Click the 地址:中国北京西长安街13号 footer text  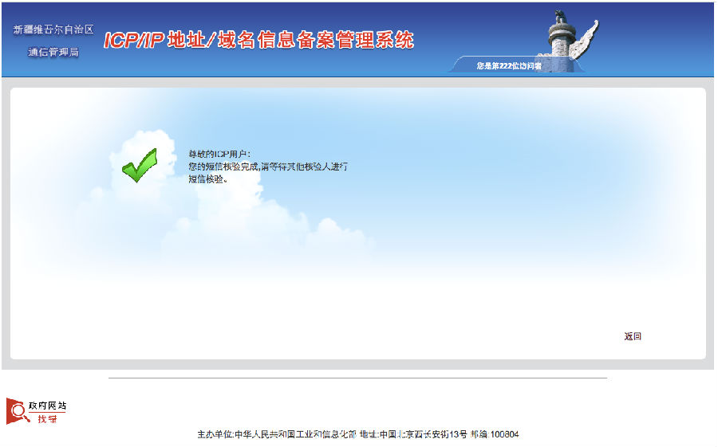coord(412,434)
